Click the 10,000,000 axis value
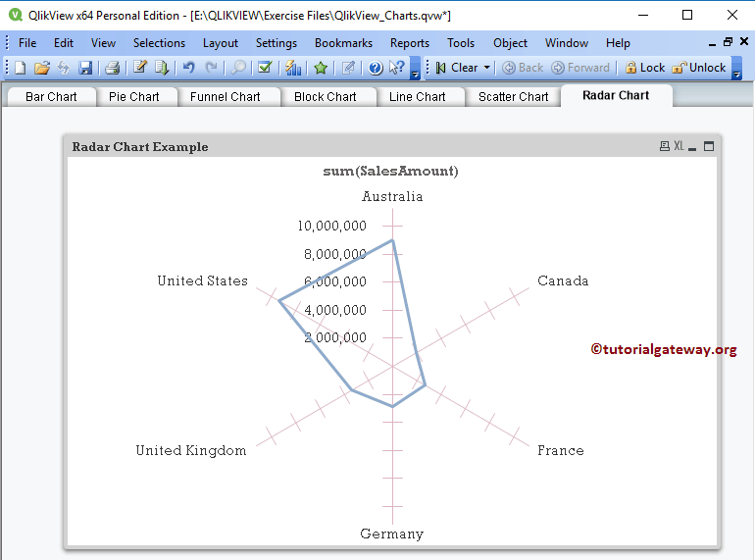 click(331, 226)
